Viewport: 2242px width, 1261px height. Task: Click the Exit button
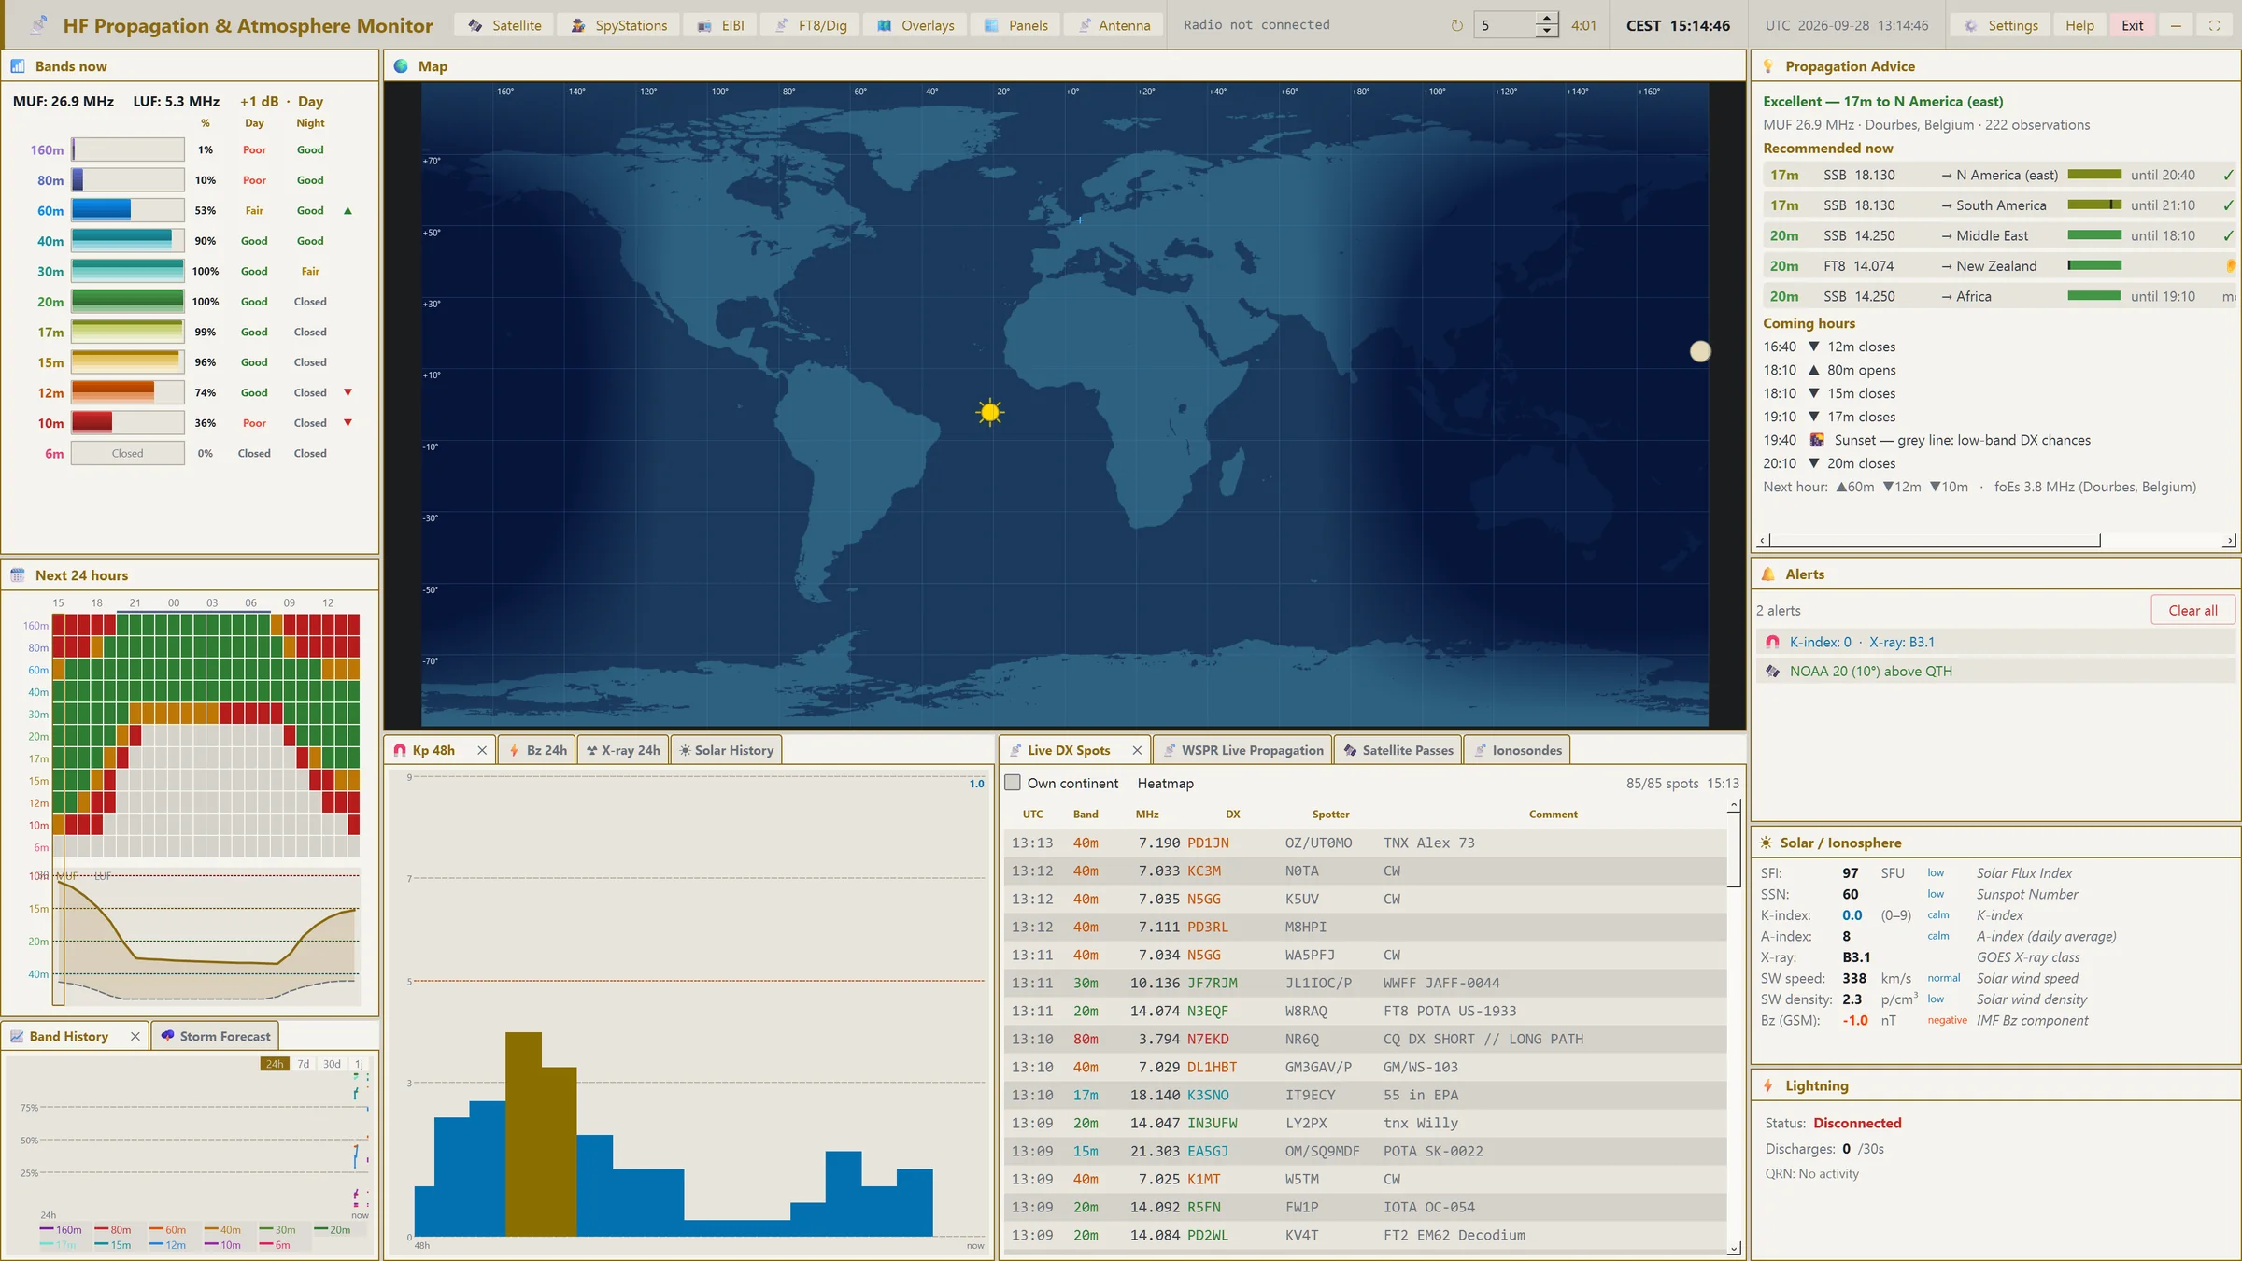tap(2132, 25)
